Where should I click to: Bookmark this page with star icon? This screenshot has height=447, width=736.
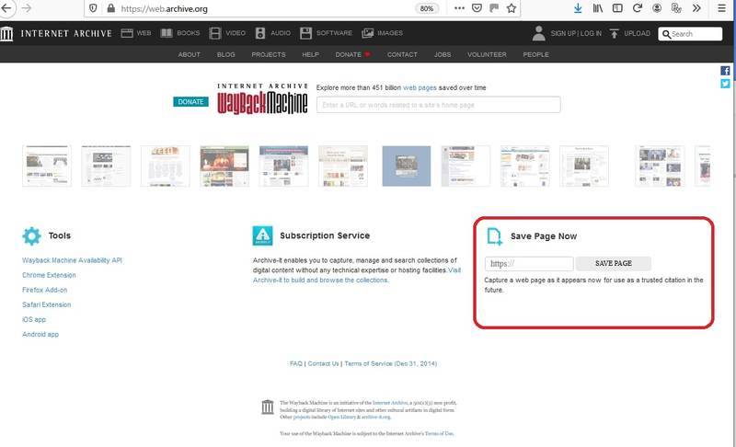[x=512, y=8]
